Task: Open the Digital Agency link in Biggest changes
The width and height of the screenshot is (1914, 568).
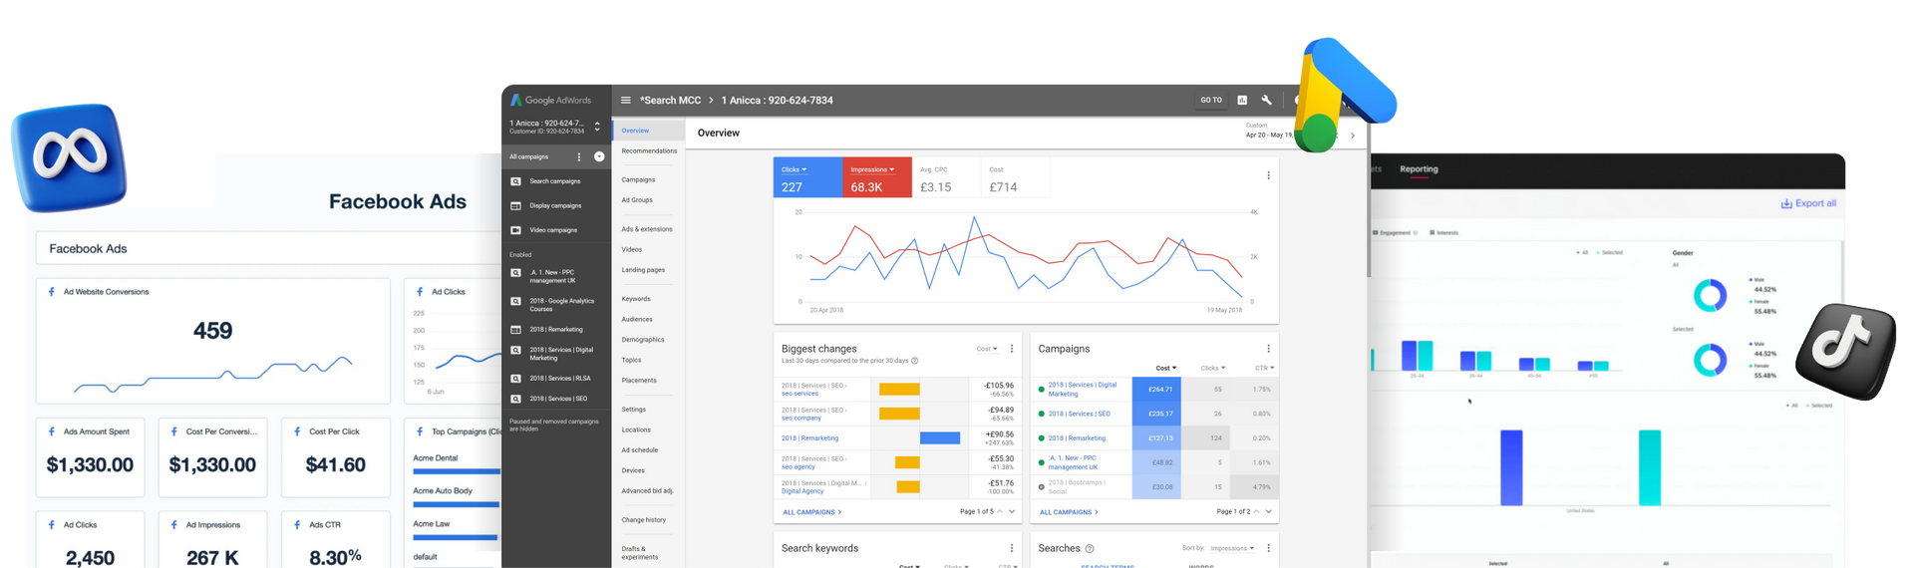Action: pyautogui.click(x=802, y=491)
